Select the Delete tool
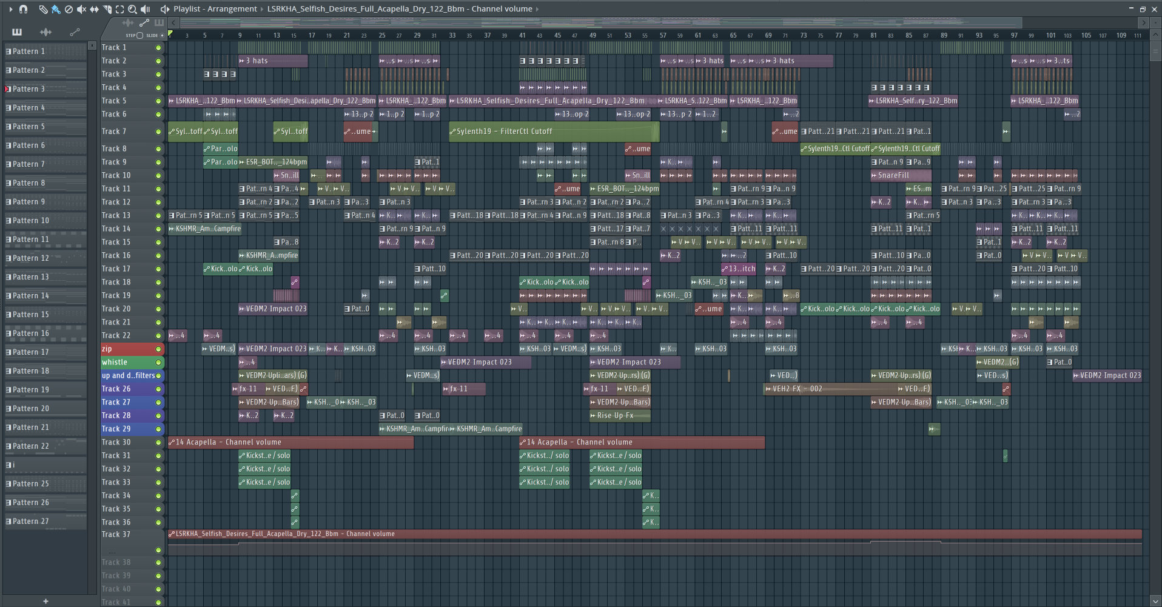This screenshot has height=607, width=1162. click(x=69, y=9)
